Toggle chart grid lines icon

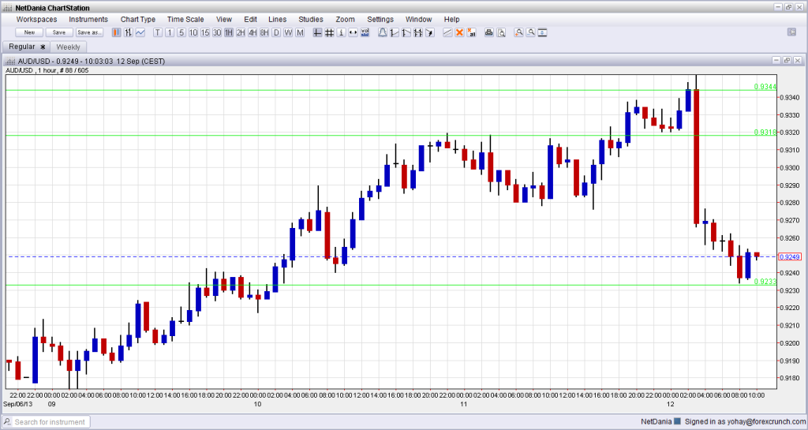coord(328,32)
